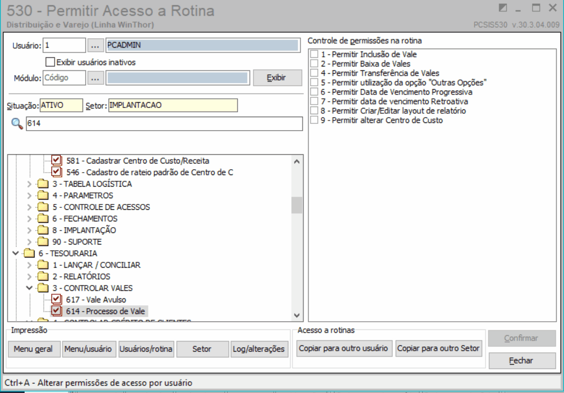This screenshot has width=564, height=393.
Task: Click the PCADMIN user name field
Action: (x=202, y=45)
